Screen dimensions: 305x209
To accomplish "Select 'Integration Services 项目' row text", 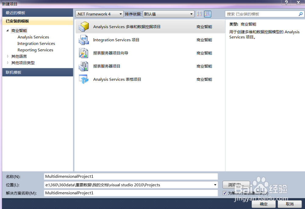I will [x=116, y=40].
